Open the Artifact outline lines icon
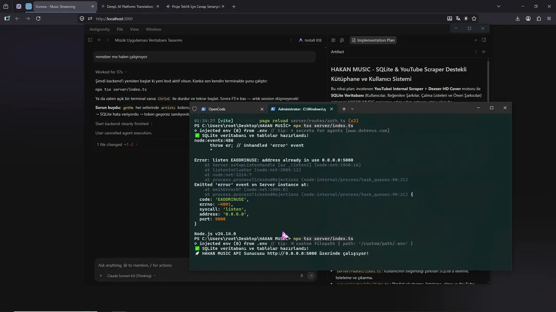556x312 pixels. 483,52
